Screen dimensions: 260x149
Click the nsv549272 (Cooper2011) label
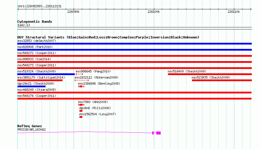37,53
